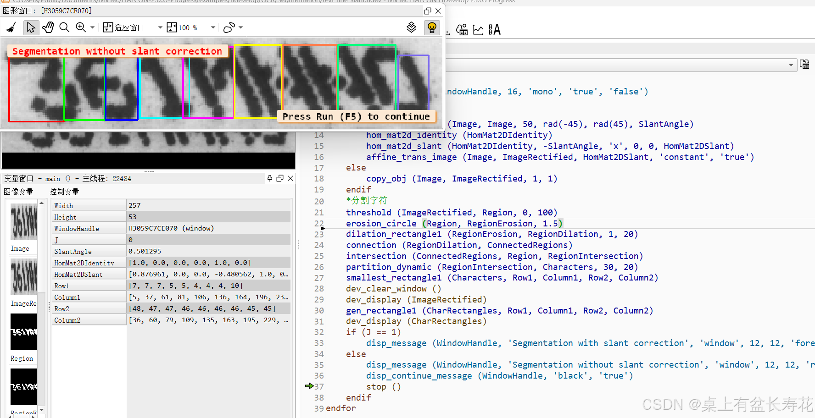Select the Row2 variable name

coord(61,309)
